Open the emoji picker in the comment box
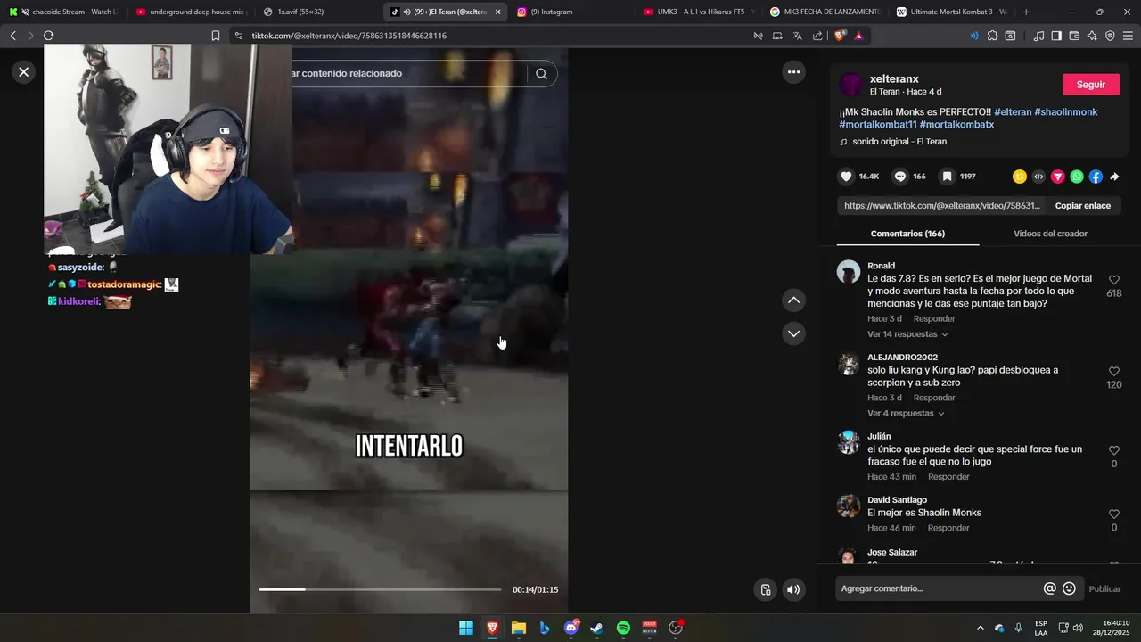The height and width of the screenshot is (642, 1141). (1069, 588)
